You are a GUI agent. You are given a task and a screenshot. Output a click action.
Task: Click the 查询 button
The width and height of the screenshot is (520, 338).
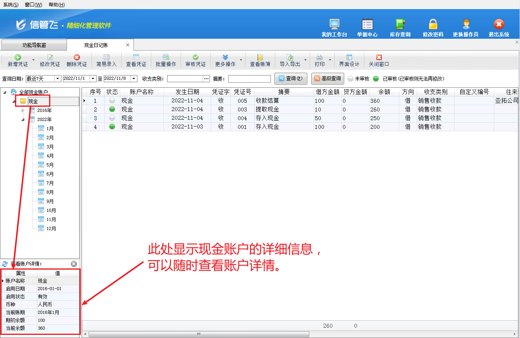pyautogui.click(x=291, y=79)
